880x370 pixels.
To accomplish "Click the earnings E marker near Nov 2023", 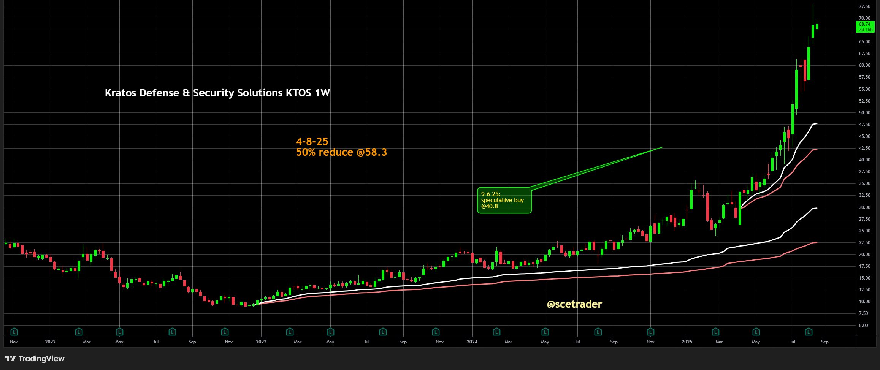I will click(x=436, y=332).
